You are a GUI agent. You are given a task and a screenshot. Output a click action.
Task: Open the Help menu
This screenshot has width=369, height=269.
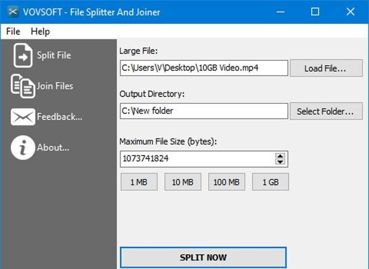pos(40,31)
